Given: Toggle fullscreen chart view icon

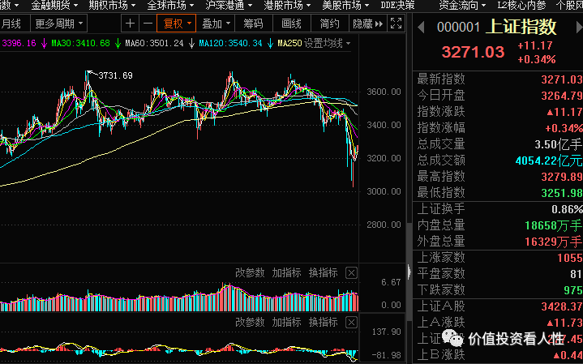Looking at the screenshot, I should click(396, 24).
